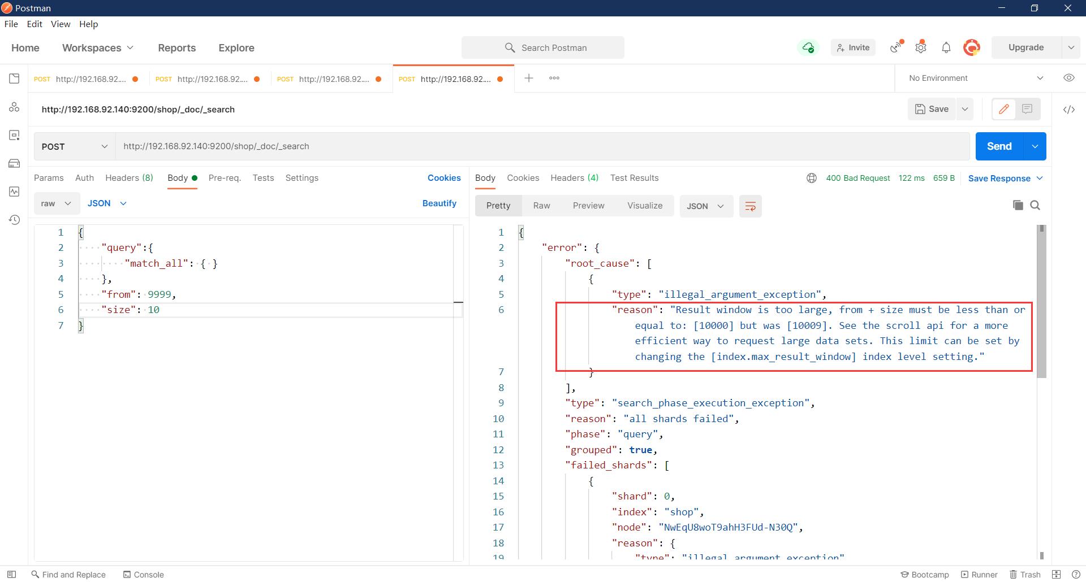Image resolution: width=1086 pixels, height=582 pixels.
Task: Go to the Explore page
Action: [x=236, y=48]
